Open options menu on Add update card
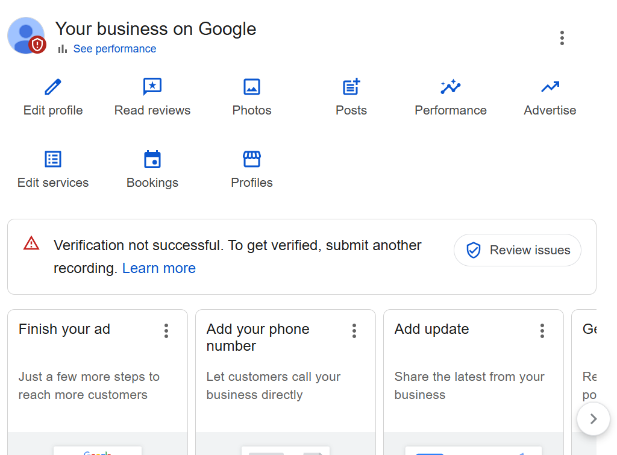 point(542,331)
